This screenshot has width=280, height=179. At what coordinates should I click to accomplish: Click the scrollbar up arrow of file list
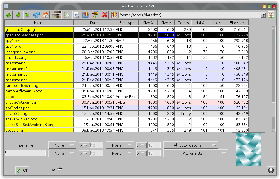(274, 28)
